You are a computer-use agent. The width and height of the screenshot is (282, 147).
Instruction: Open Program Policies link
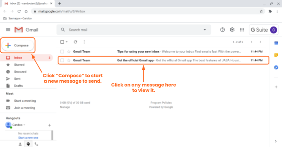click(x=161, y=103)
